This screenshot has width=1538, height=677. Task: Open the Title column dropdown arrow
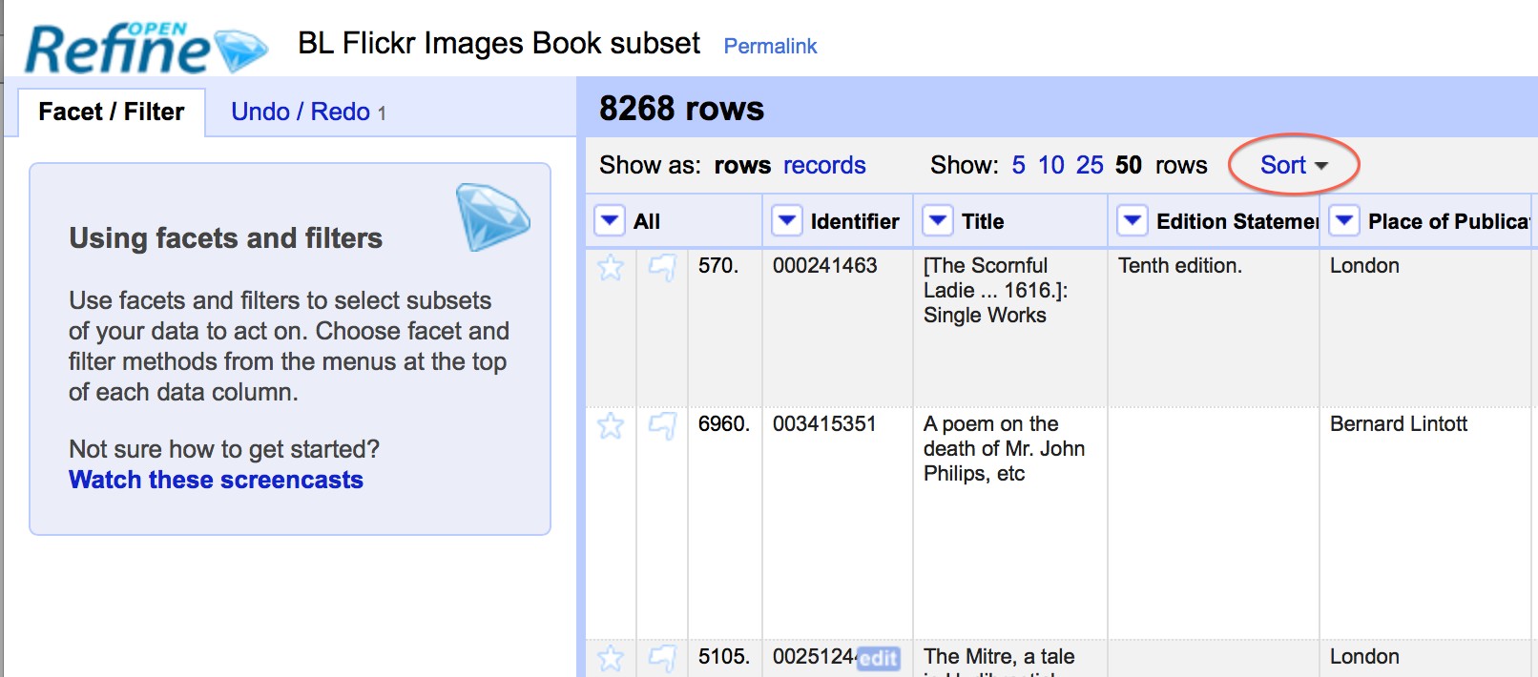click(938, 221)
